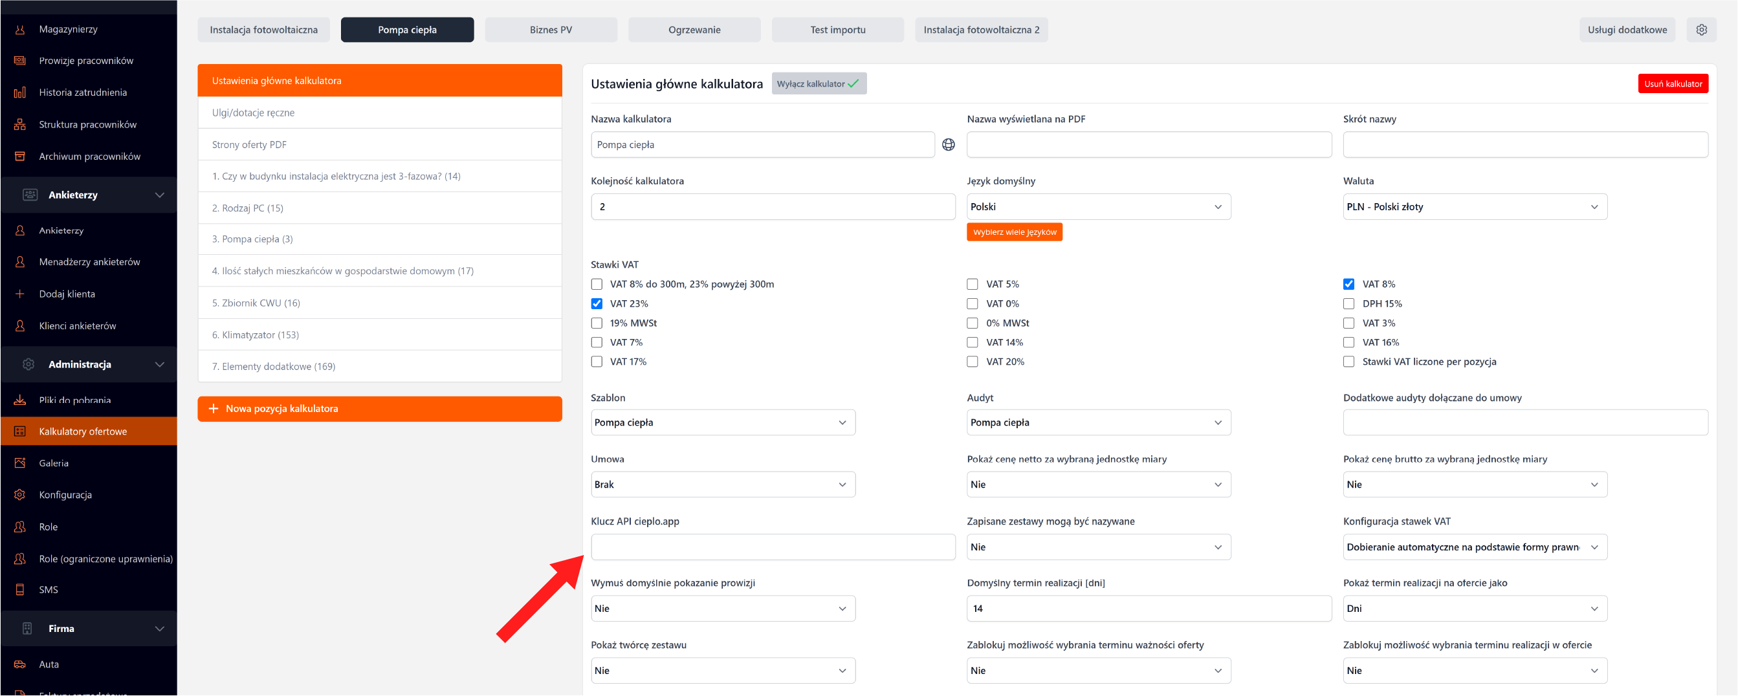The image size is (1738, 696).
Task: Click the Galeria icon in sidebar
Action: (20, 462)
